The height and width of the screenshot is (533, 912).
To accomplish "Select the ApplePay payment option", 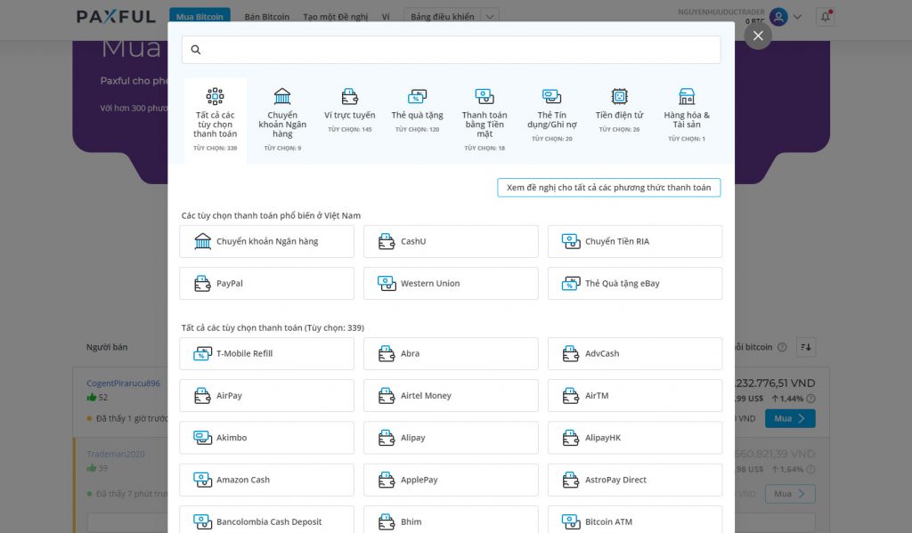I will [x=451, y=480].
